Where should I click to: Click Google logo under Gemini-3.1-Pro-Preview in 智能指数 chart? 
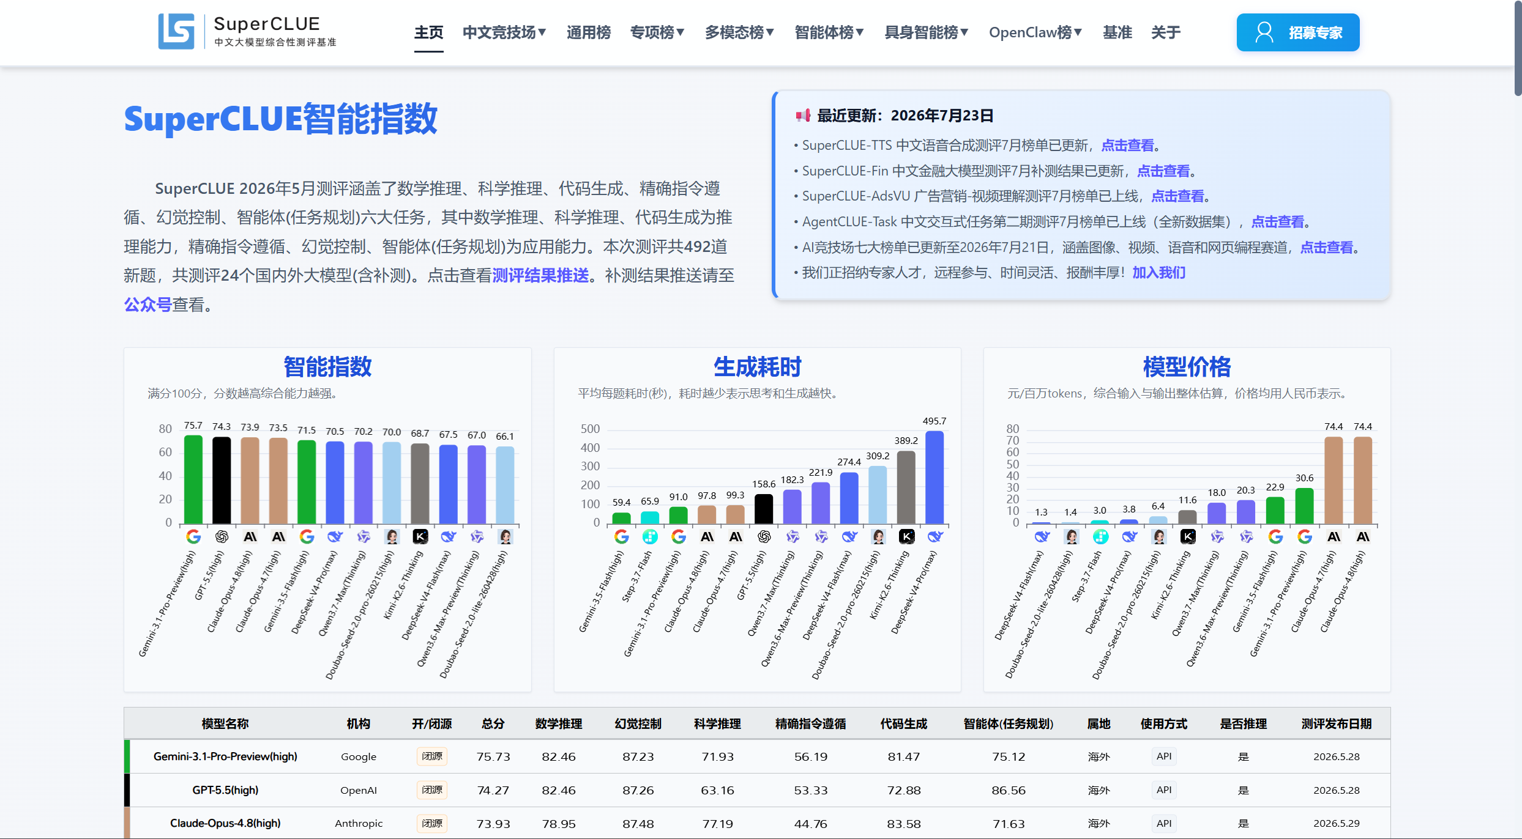coord(193,537)
